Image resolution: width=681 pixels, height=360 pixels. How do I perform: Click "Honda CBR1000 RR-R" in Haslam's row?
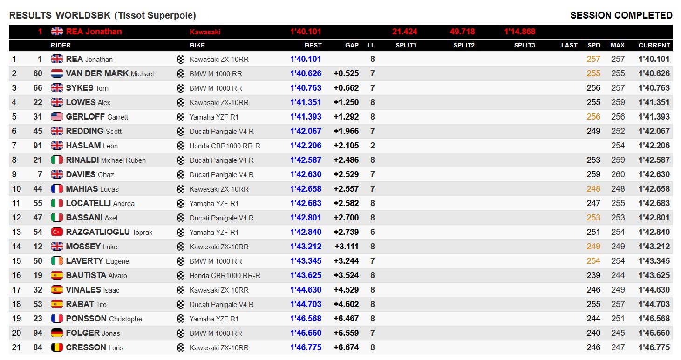(x=225, y=146)
